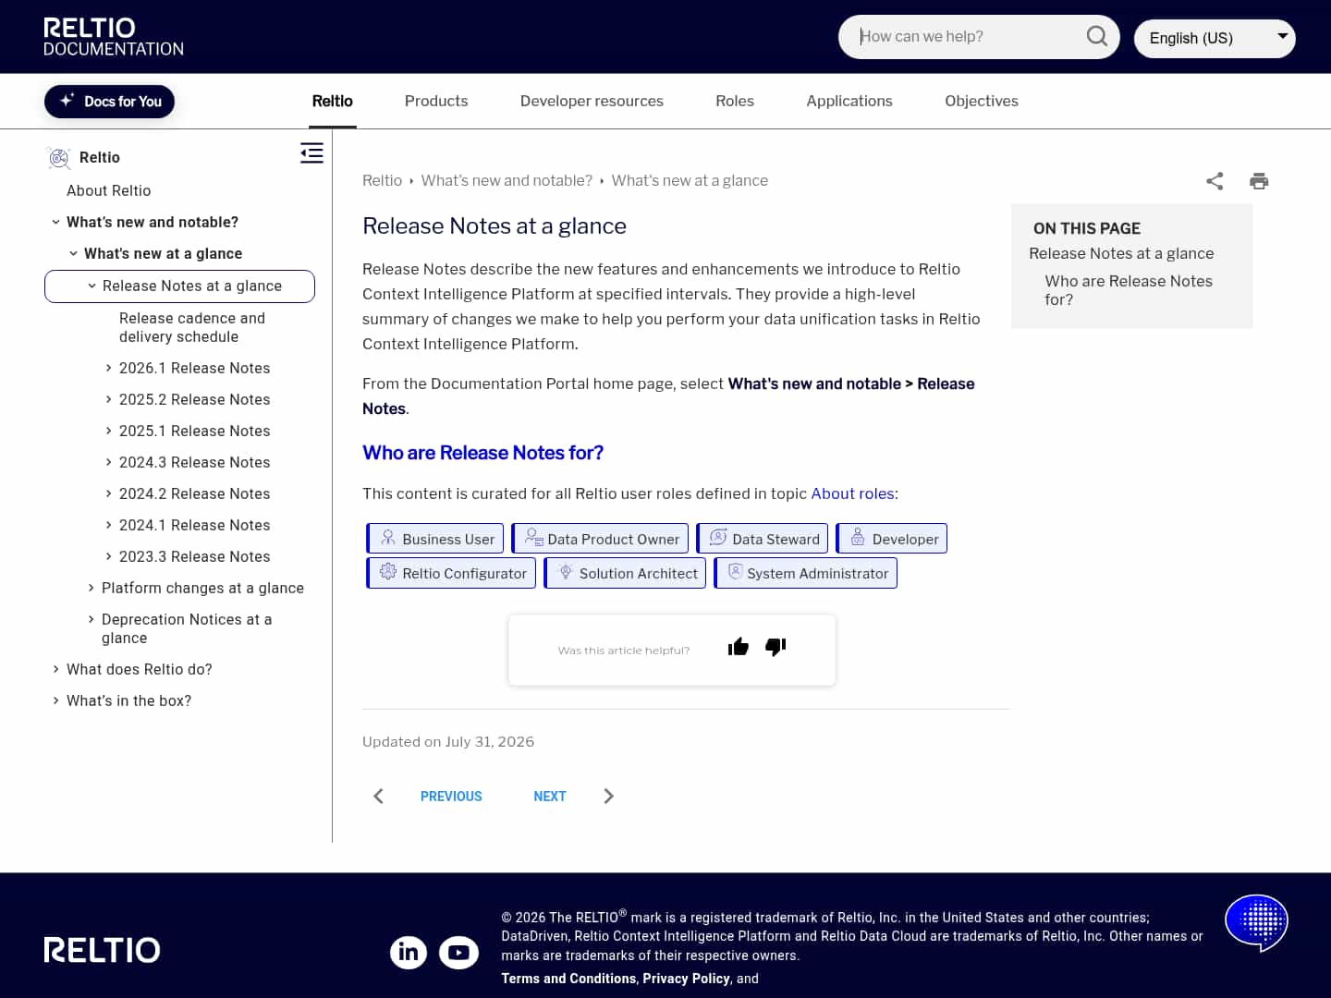Expand What's in the box?
The height and width of the screenshot is (998, 1331).
pyautogui.click(x=56, y=700)
